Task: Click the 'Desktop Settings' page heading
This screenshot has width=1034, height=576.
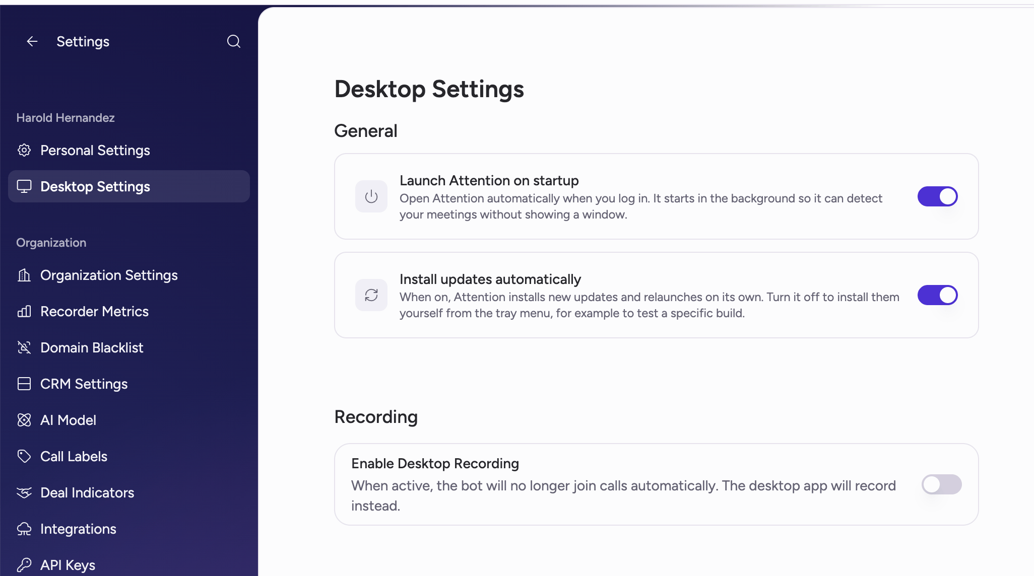Action: coord(429,89)
